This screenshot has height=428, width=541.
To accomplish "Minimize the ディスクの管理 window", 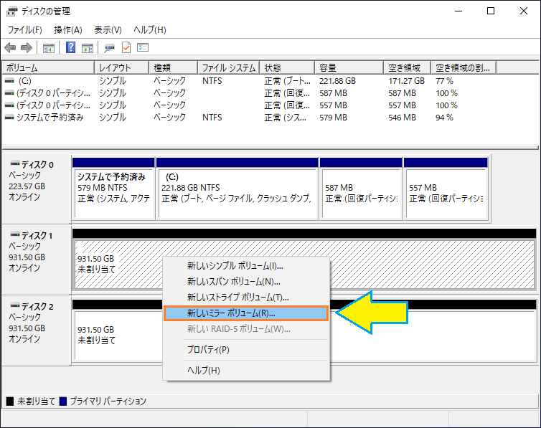I will [458, 11].
